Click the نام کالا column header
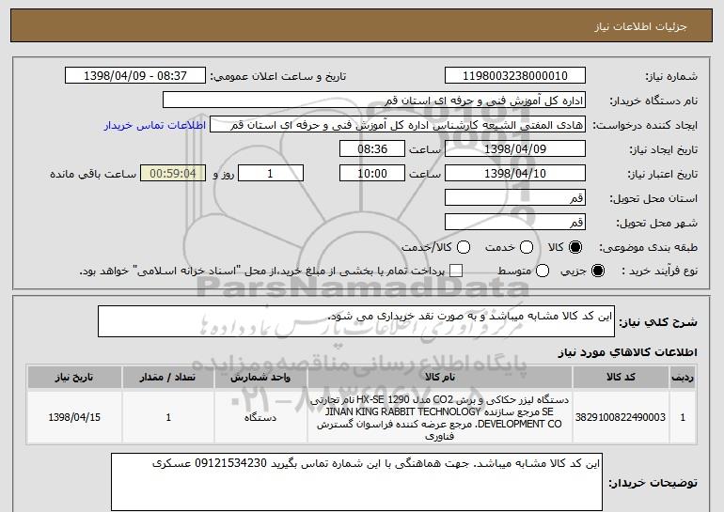The image size is (724, 512). [x=440, y=378]
